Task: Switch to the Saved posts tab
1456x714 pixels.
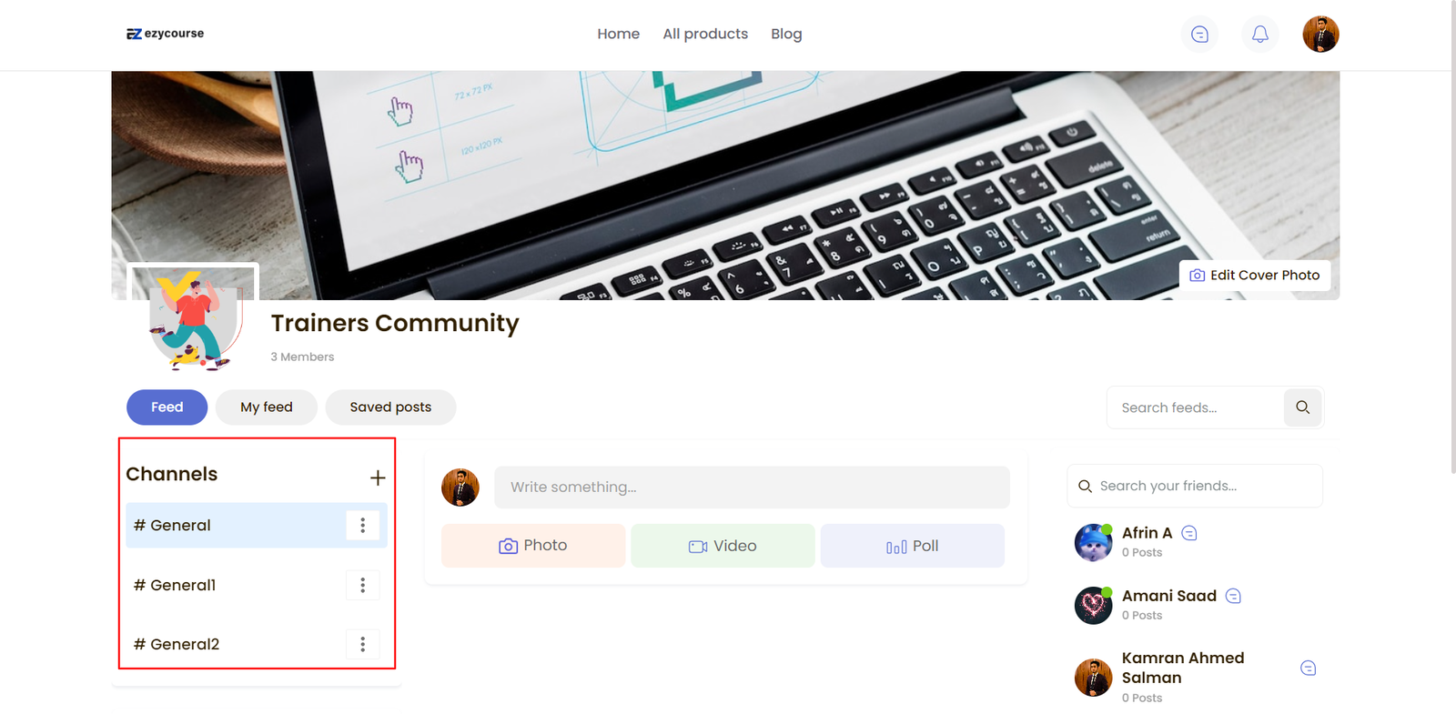Action: (390, 407)
